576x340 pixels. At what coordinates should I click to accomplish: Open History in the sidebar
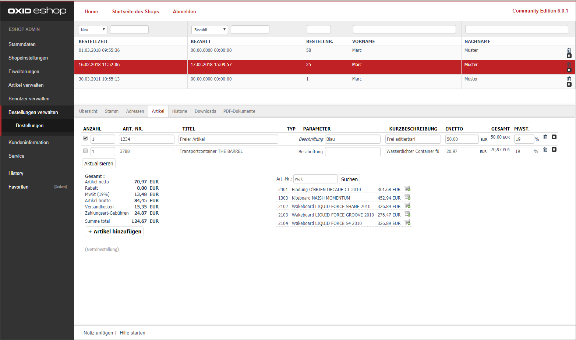pos(16,173)
